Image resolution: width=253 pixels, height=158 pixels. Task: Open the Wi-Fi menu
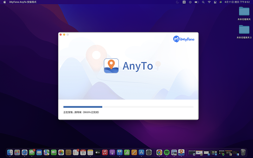click(x=209, y=2)
